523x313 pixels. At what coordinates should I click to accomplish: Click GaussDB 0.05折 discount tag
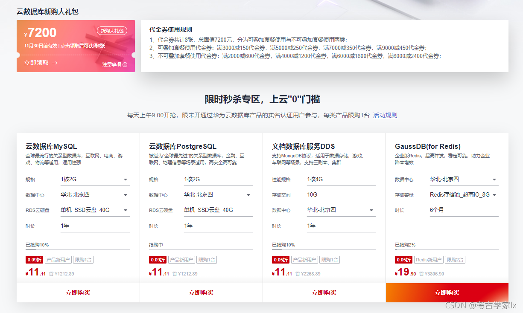coord(403,260)
